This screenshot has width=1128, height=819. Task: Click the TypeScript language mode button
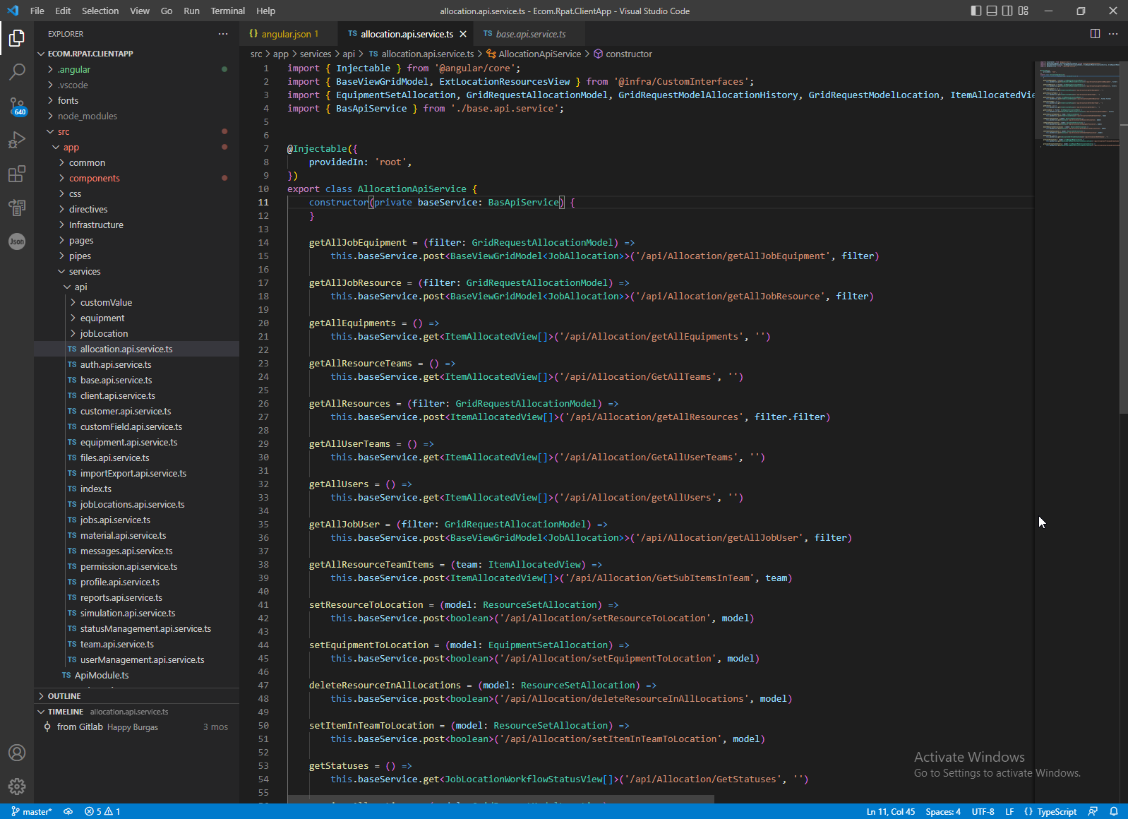(1056, 812)
